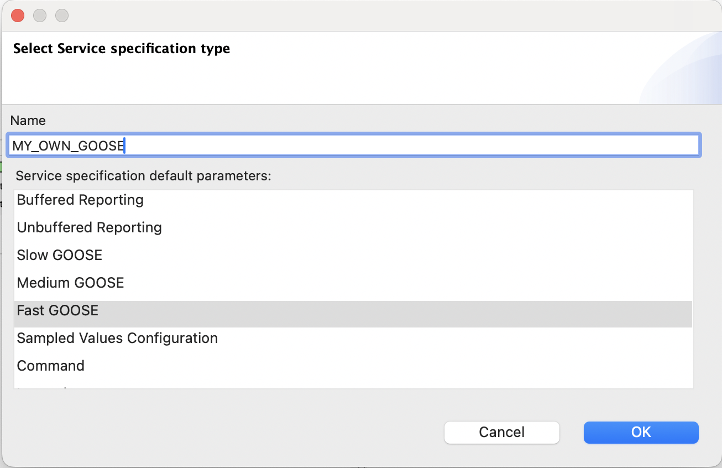The height and width of the screenshot is (468, 722).
Task: Click the partially visible item below Command
Action: (x=44, y=386)
